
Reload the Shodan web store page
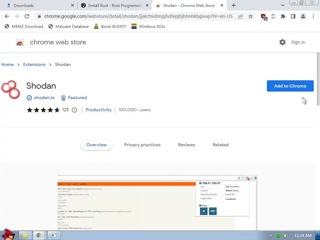[x=27, y=16]
